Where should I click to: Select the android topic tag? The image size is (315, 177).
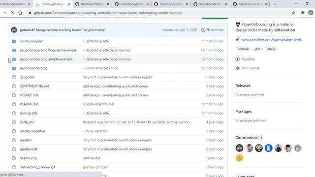[243, 49]
